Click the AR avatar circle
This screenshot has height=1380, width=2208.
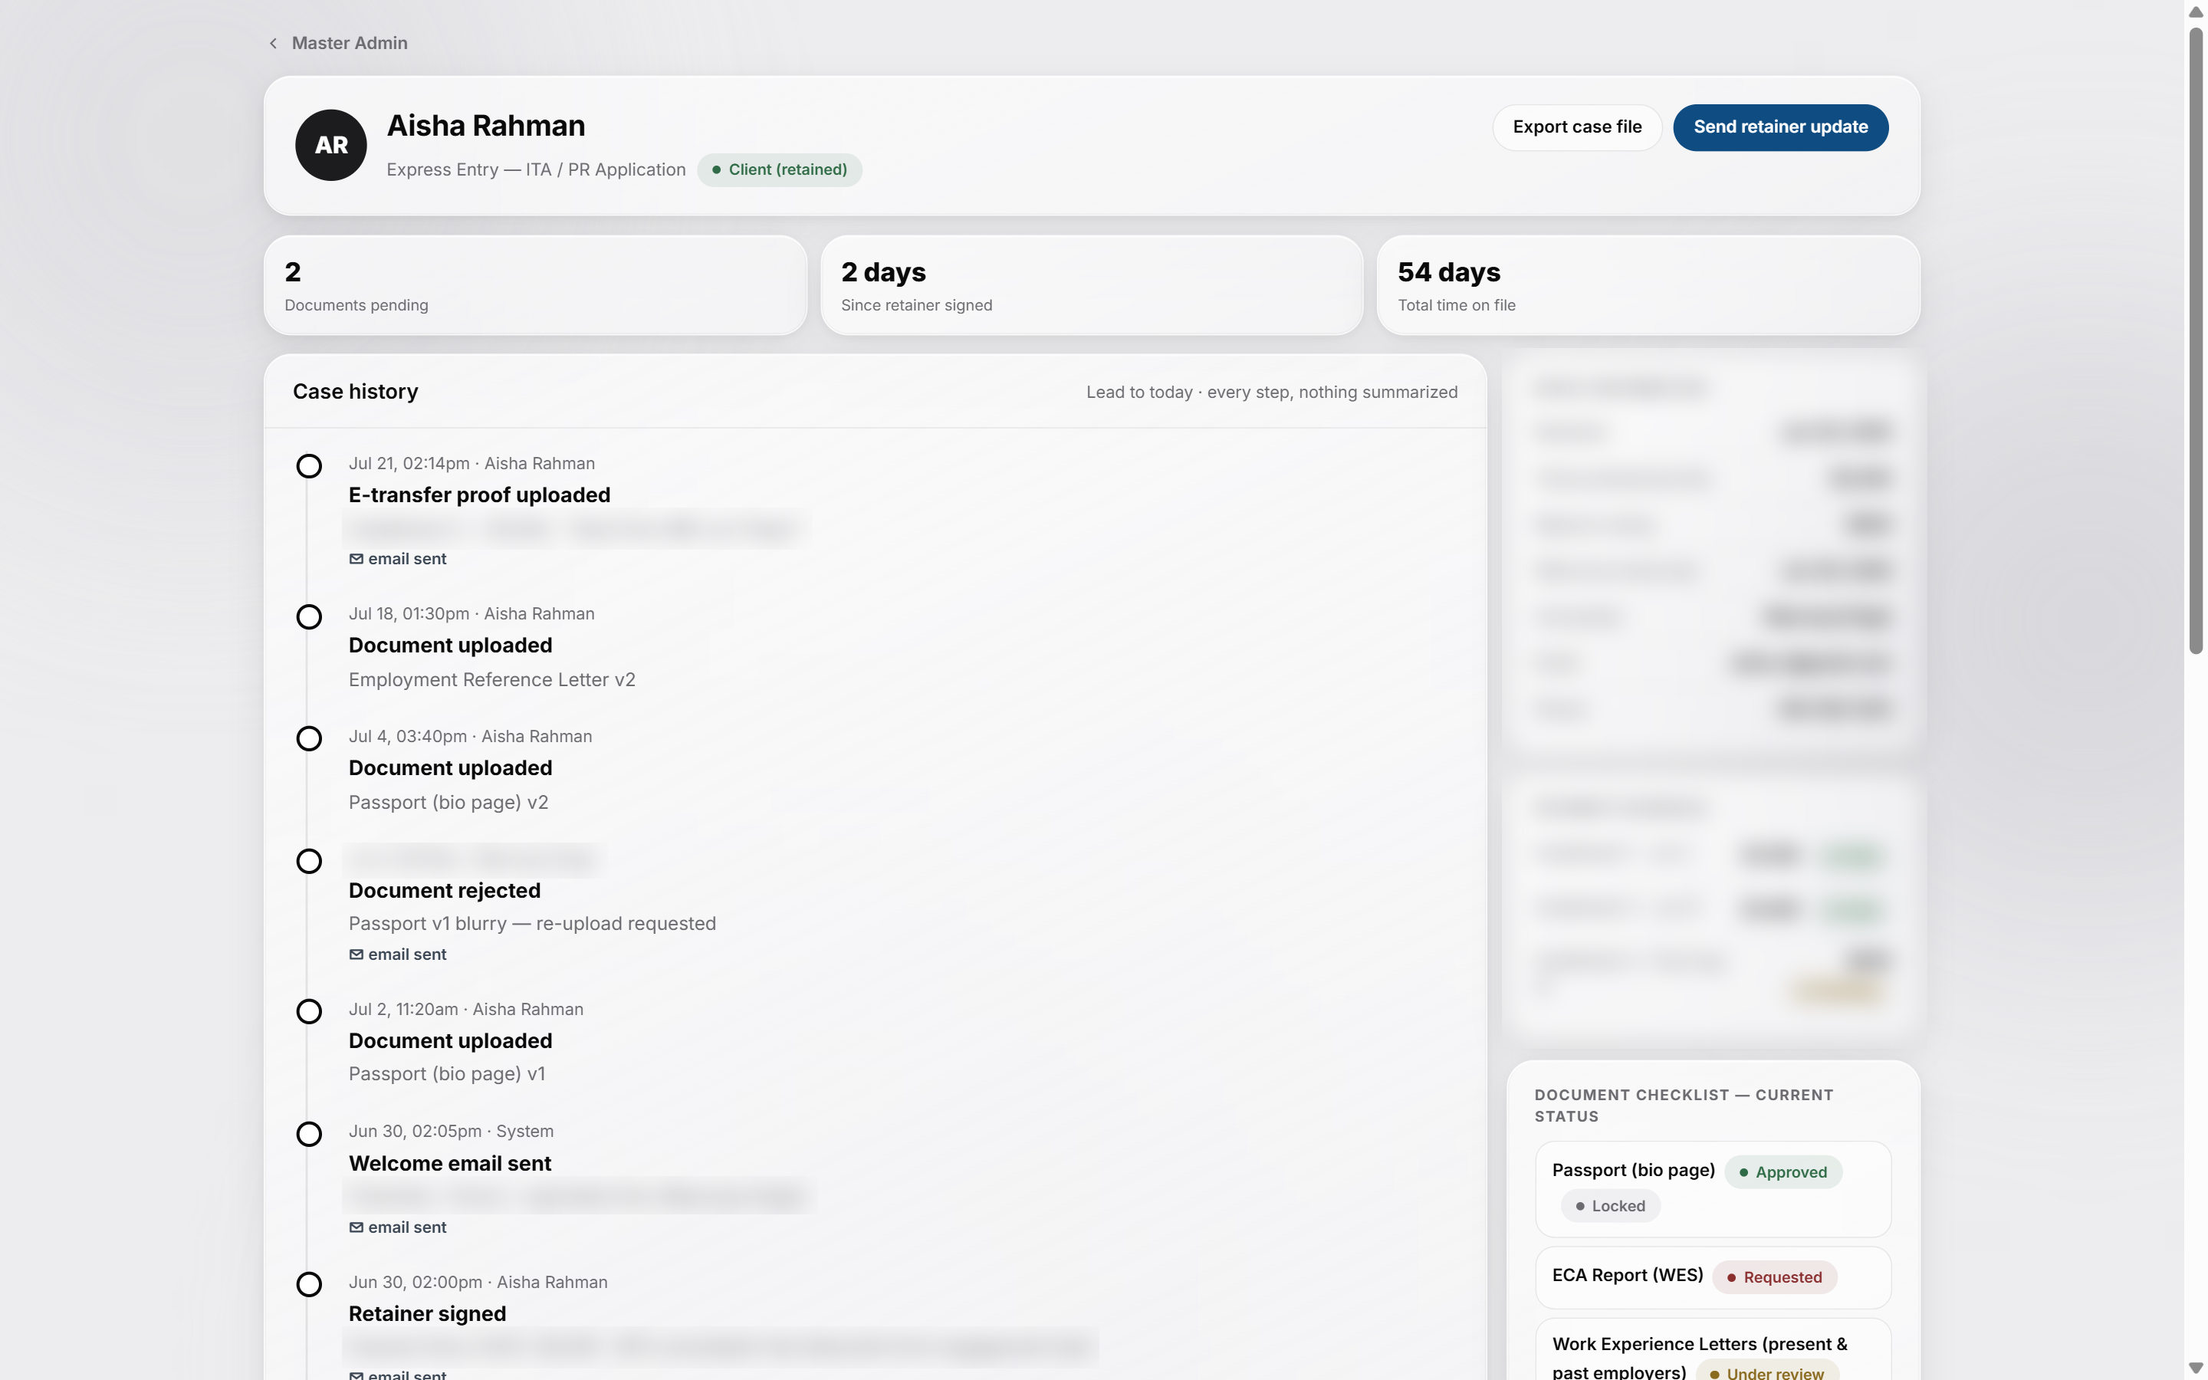(x=330, y=145)
